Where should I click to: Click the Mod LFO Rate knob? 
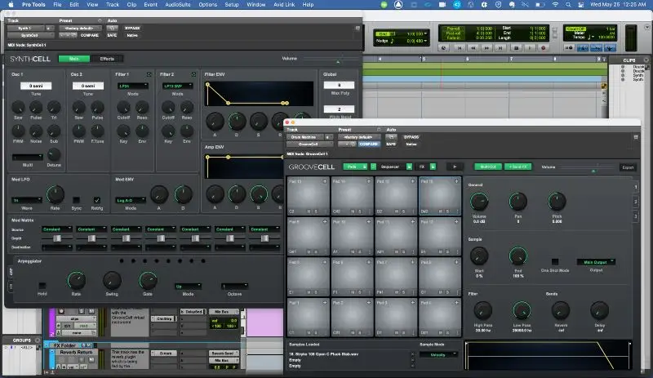pyautogui.click(x=55, y=193)
